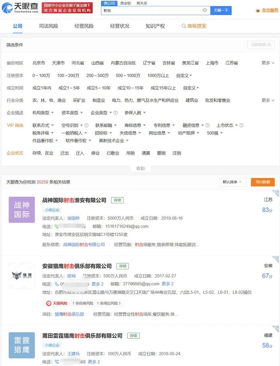Open 高级搜索 advanced search
The width and height of the screenshot is (280, 366).
tap(194, 26)
